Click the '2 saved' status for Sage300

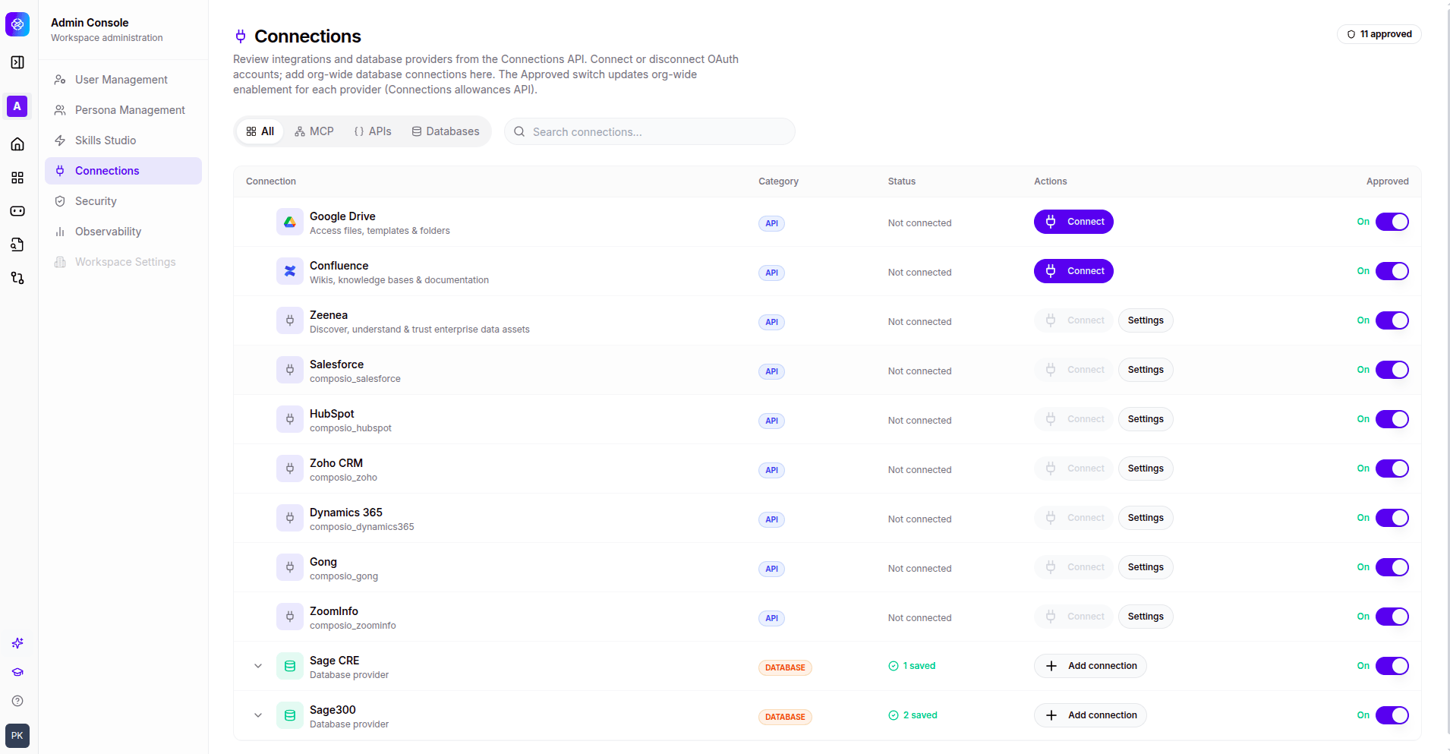[x=913, y=715]
